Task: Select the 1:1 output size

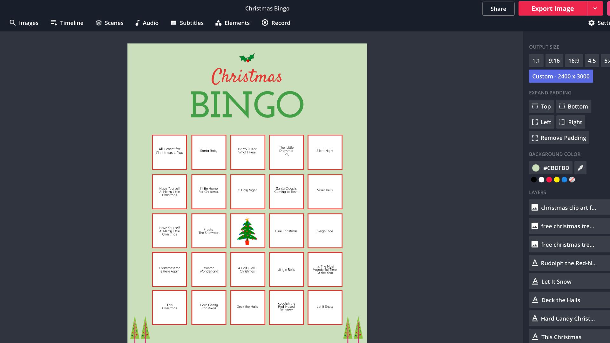Action: point(536,61)
